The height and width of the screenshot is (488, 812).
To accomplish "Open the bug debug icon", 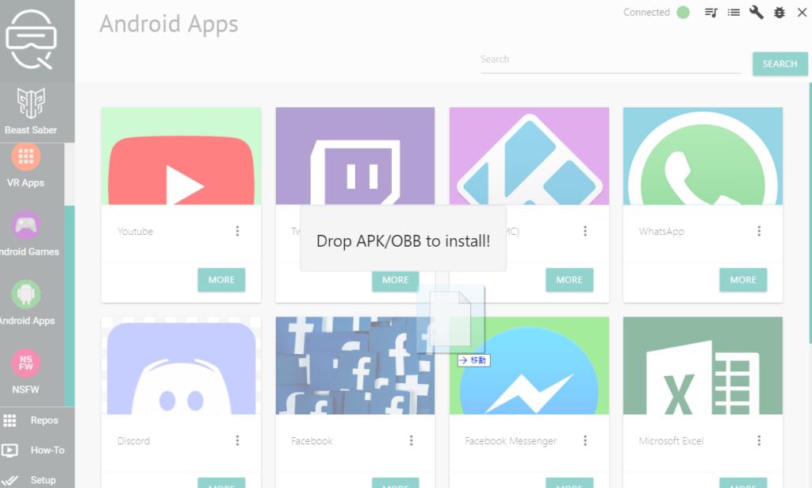I will point(779,13).
